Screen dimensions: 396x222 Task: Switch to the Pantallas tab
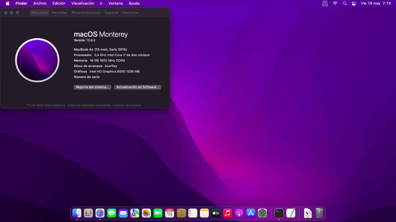59,12
